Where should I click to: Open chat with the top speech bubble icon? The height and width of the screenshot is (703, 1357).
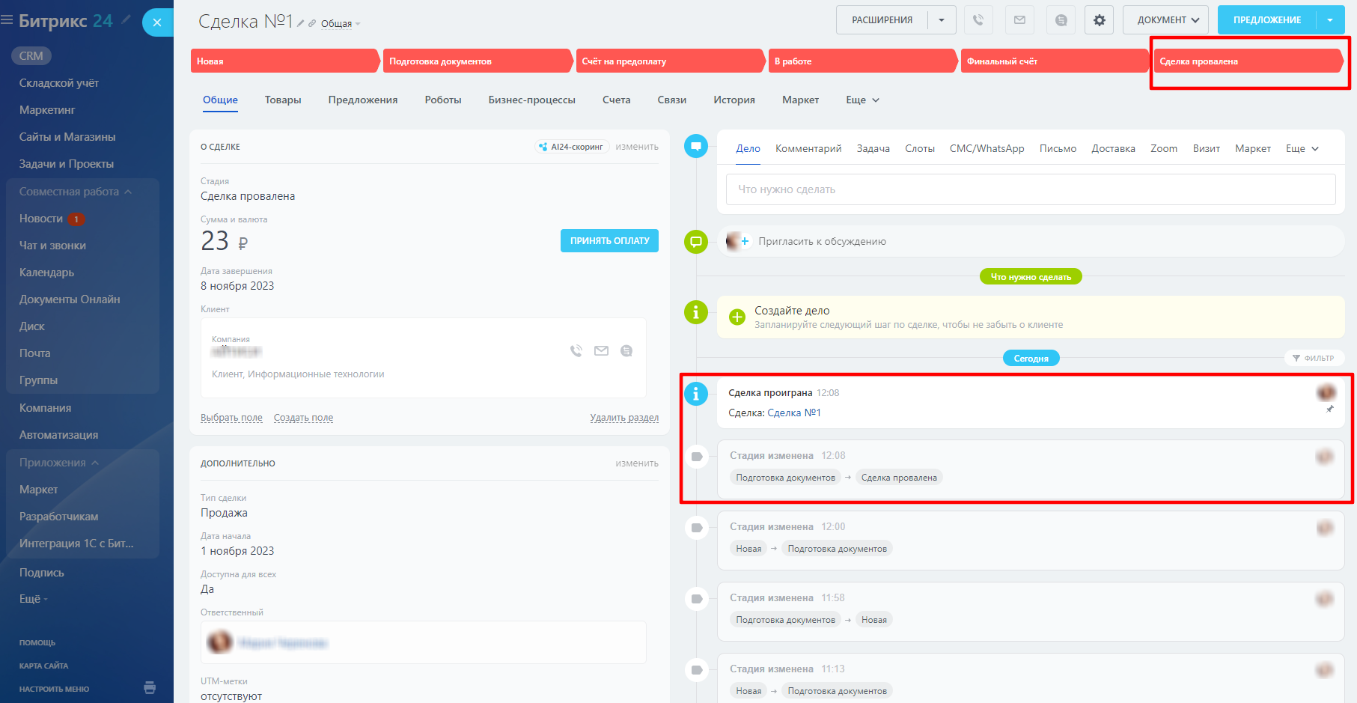coord(1061,20)
